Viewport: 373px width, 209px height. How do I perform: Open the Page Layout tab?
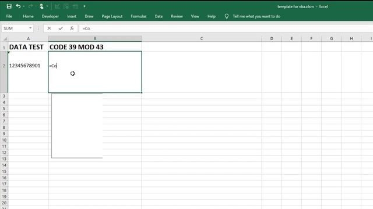112,16
